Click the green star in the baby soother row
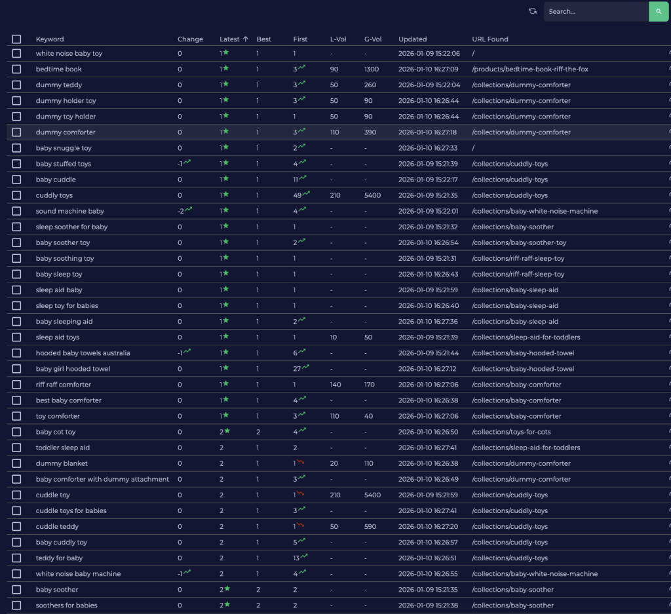Screen dimensions: 671x614 pos(227,588)
